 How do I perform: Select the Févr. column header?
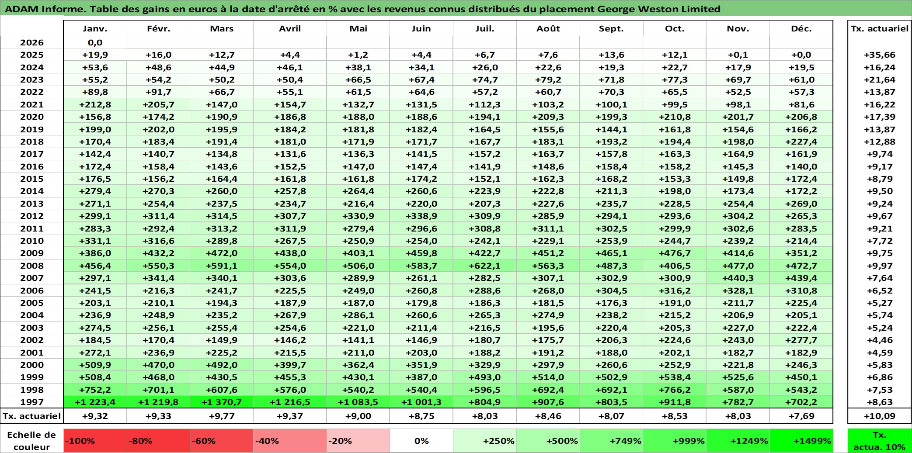[x=158, y=28]
